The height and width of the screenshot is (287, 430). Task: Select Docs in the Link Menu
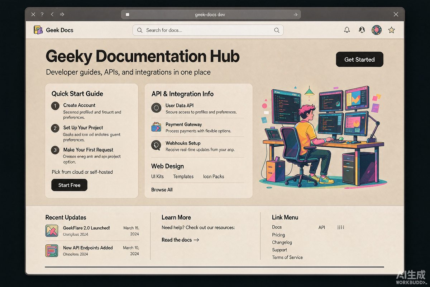[277, 227]
